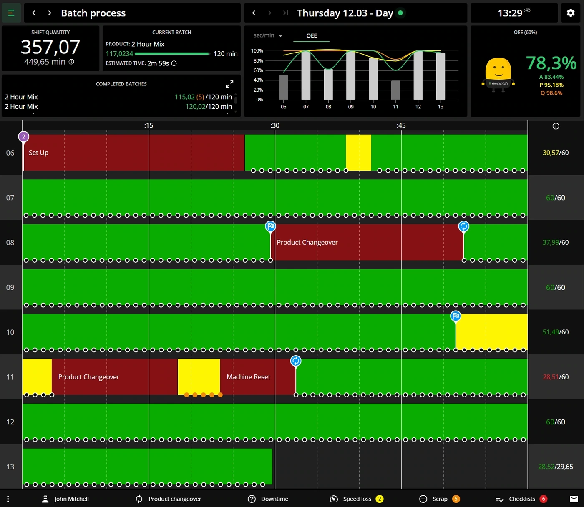Expand the completed batches panel
This screenshot has height=507, width=584.
229,84
